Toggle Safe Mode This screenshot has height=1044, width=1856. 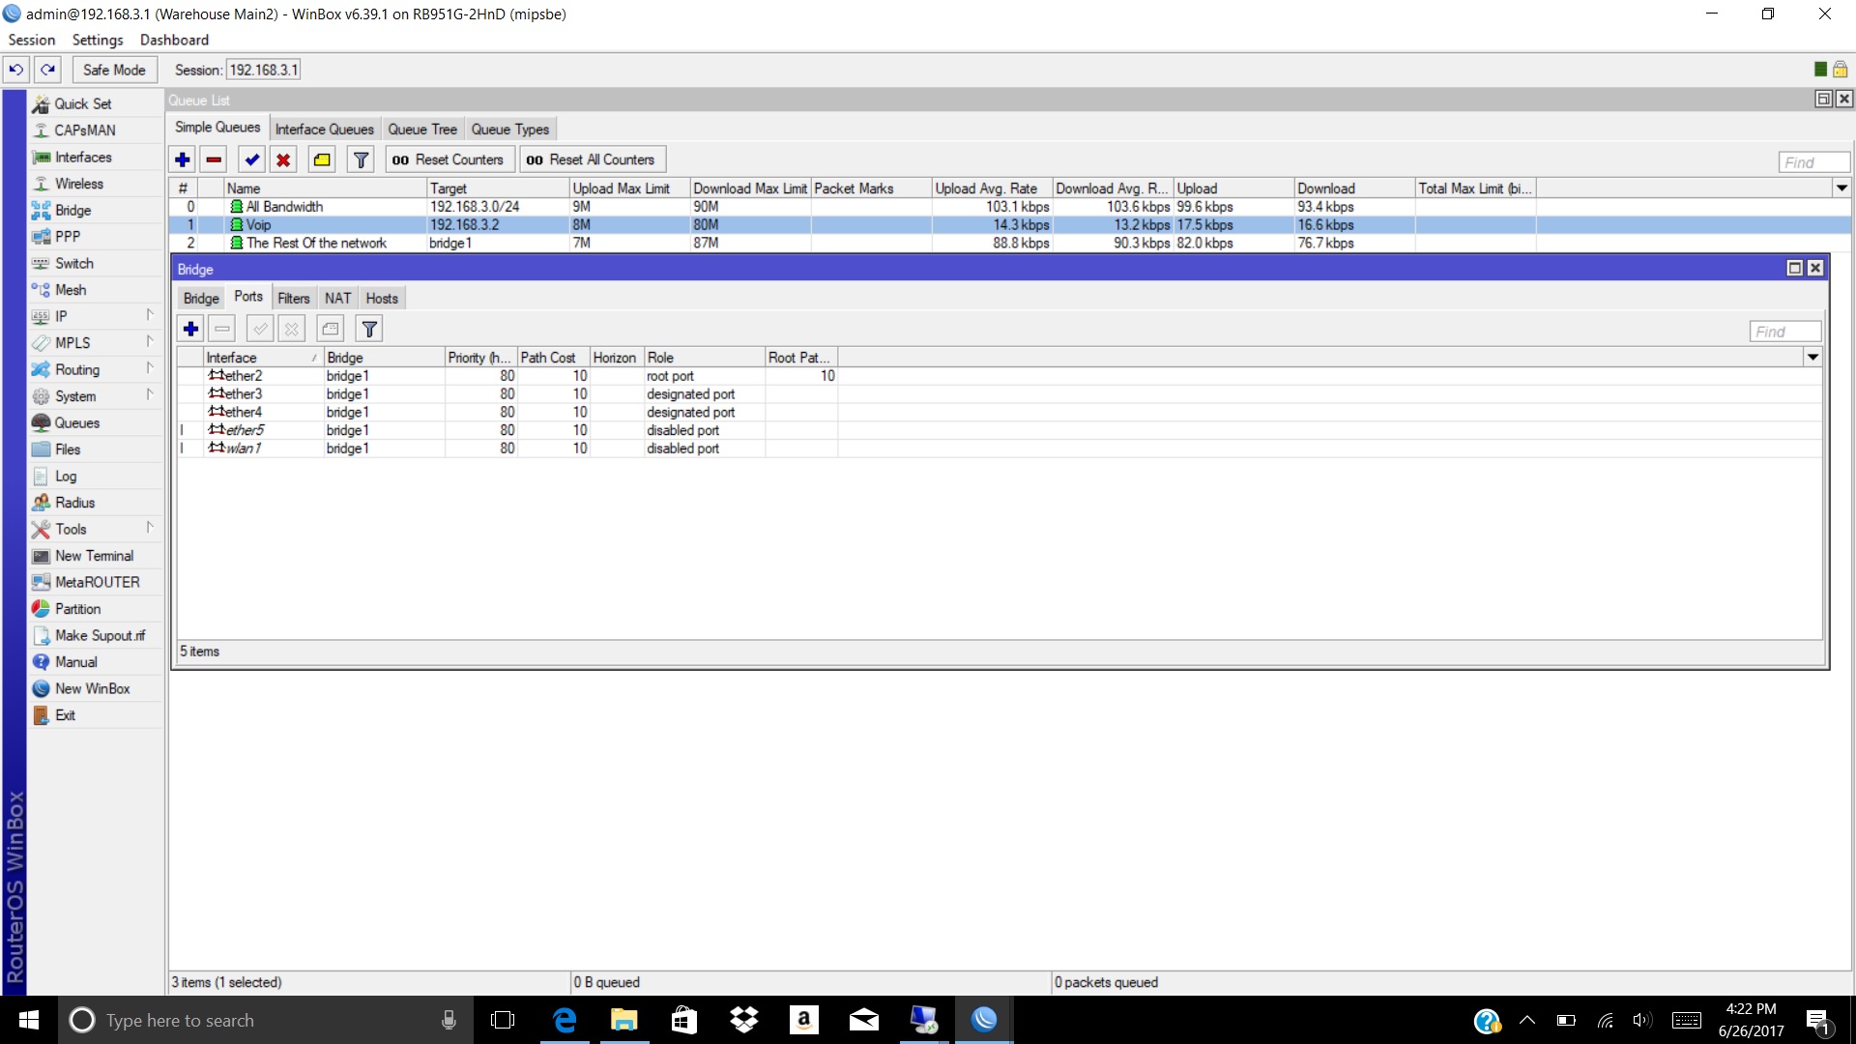[x=114, y=70]
